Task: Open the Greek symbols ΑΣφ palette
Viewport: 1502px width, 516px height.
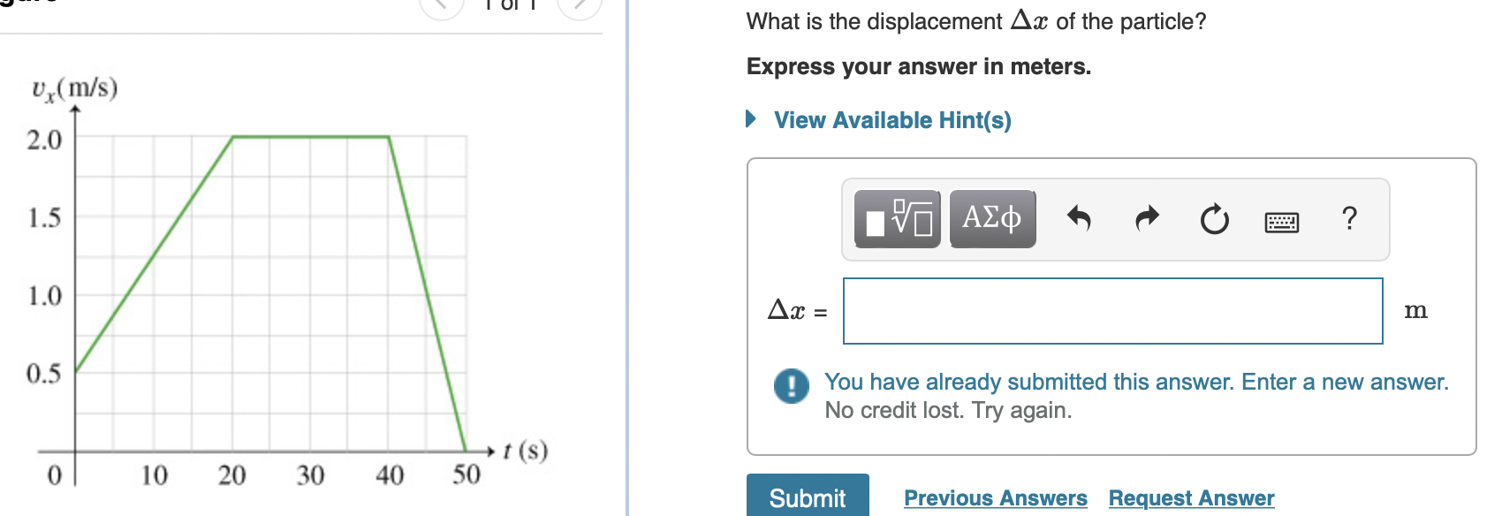Action: tap(991, 218)
